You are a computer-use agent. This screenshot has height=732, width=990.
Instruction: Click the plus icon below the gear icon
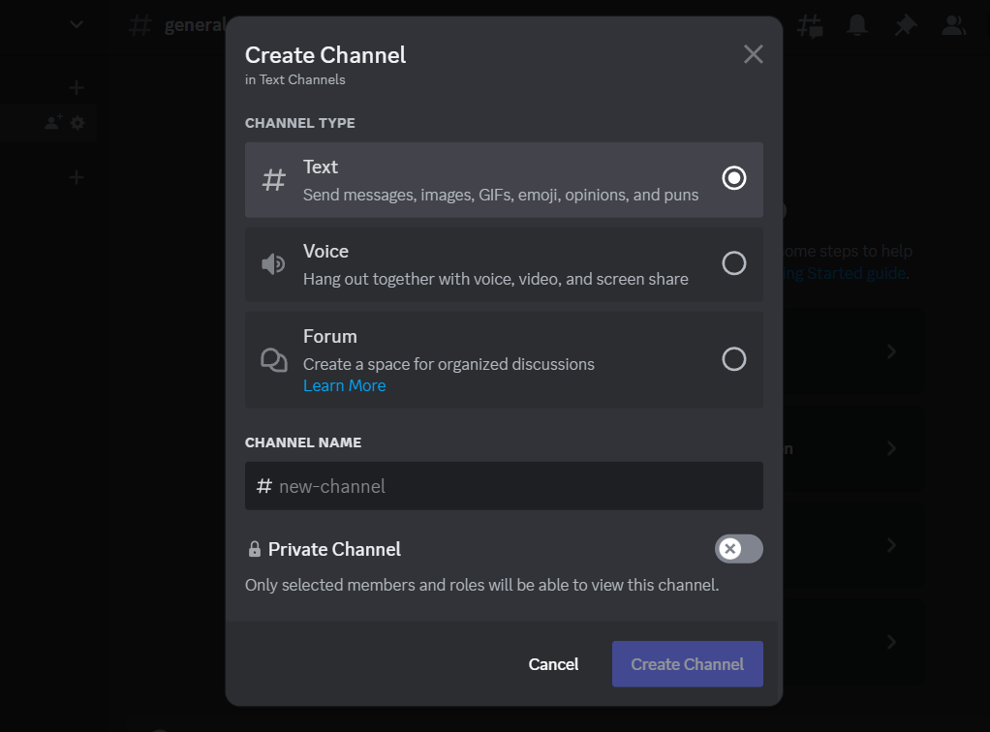click(x=77, y=177)
